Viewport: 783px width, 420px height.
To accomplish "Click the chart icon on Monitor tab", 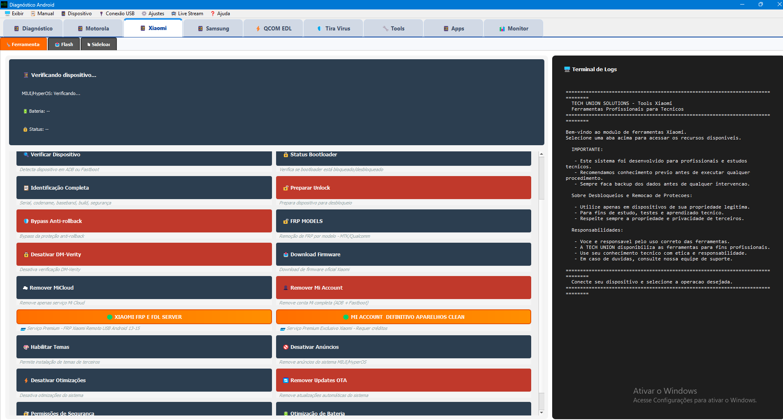I will point(502,29).
